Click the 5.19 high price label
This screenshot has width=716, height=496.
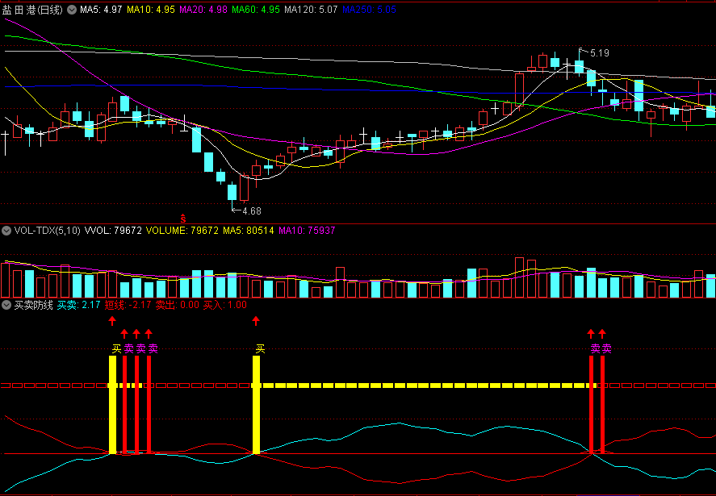[x=600, y=53]
